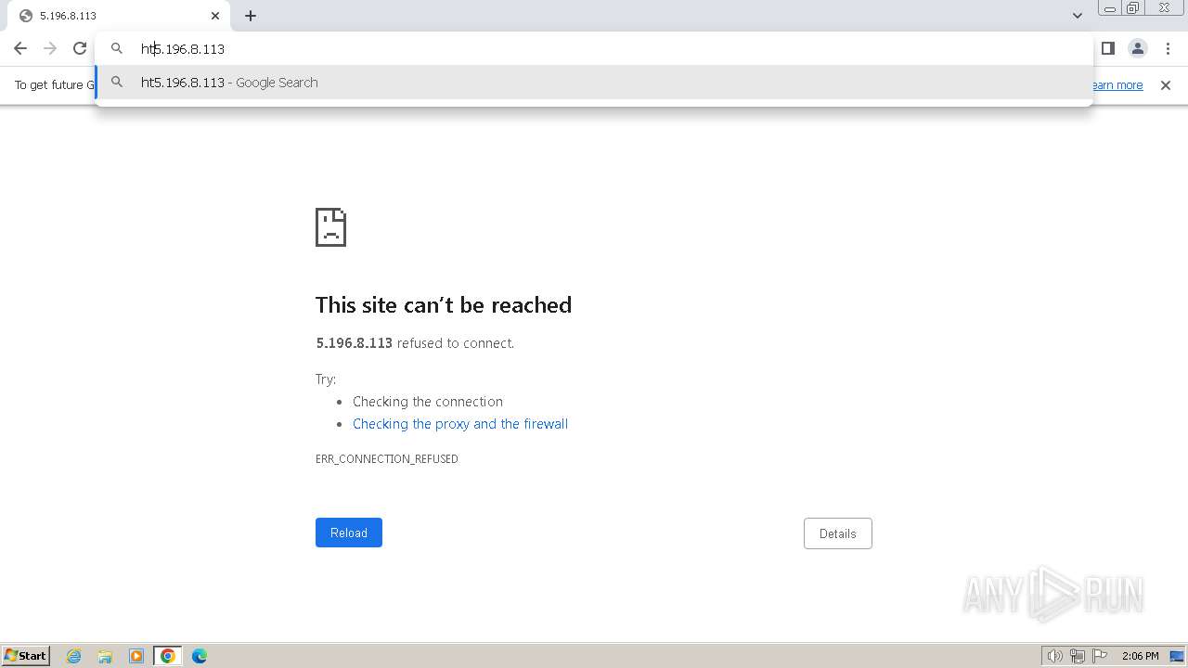Click the address bar text field
Viewport: 1188px width, 668px height.
(594, 48)
